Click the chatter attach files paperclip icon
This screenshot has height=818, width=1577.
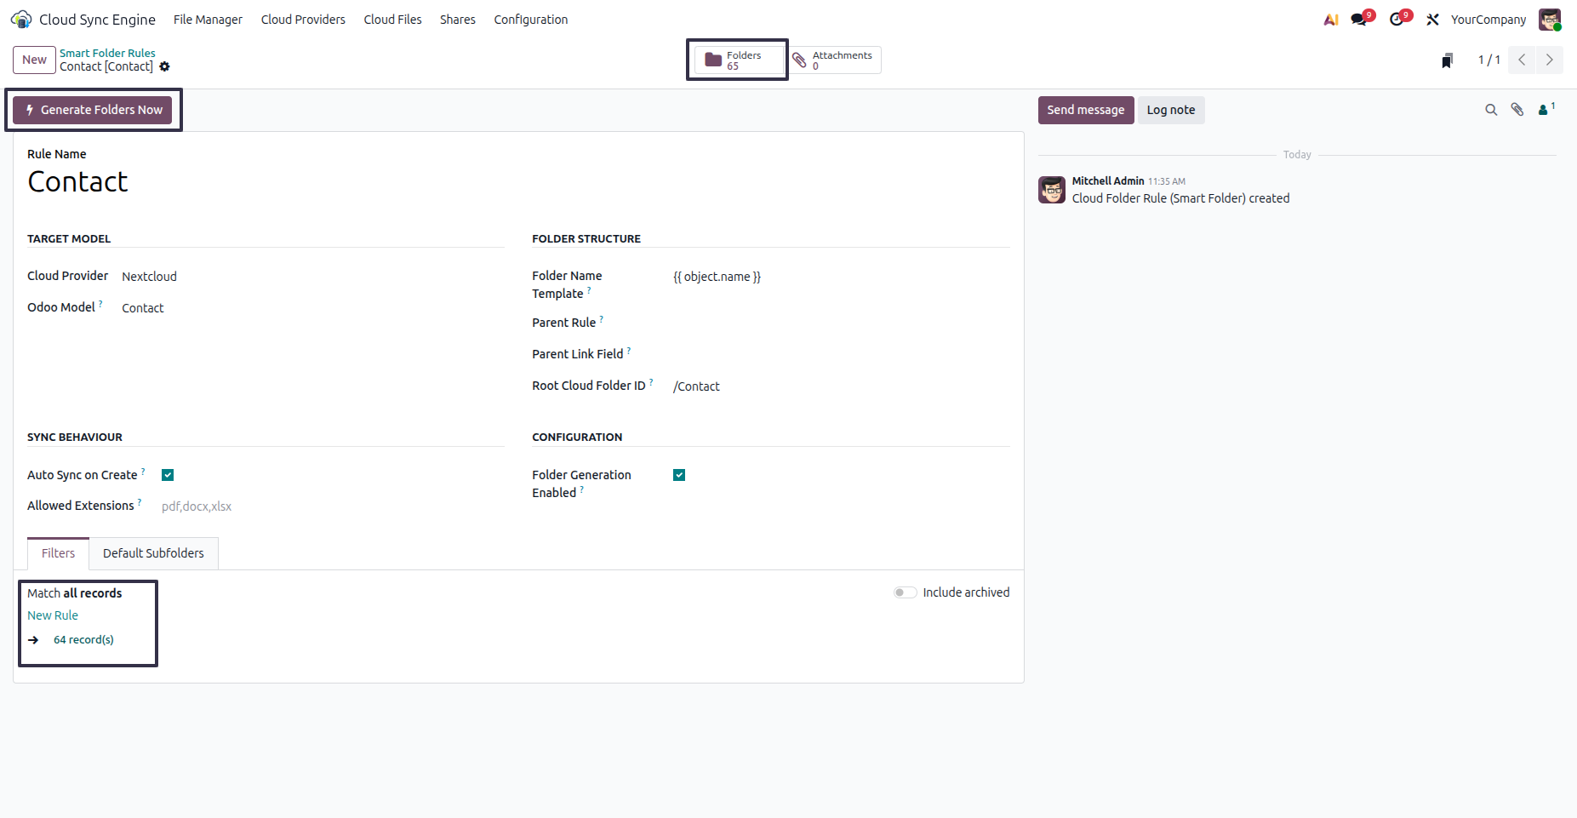[1517, 110]
